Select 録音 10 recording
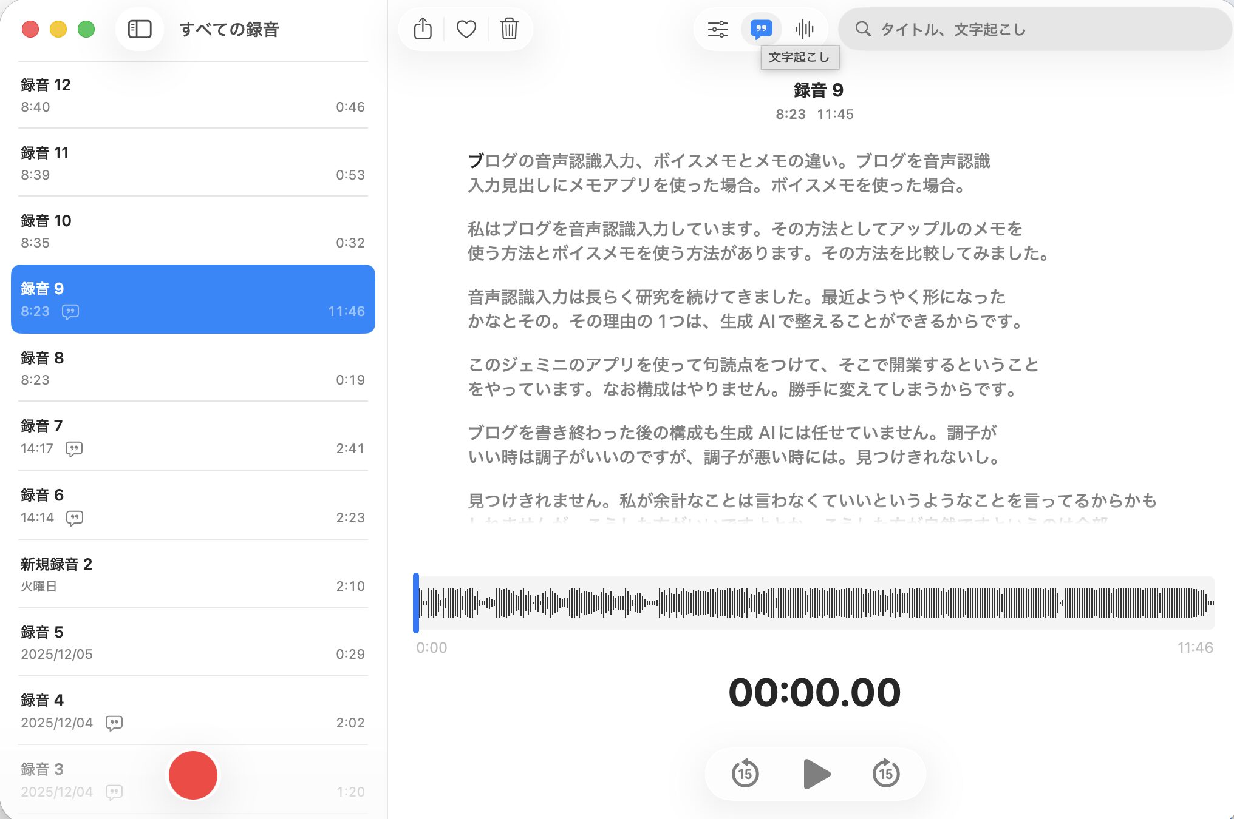The height and width of the screenshot is (819, 1234). (x=193, y=231)
